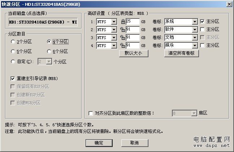The width and height of the screenshot is (234, 152).
Task: Open file system dropdown for partition 1
Action: pos(114,22)
